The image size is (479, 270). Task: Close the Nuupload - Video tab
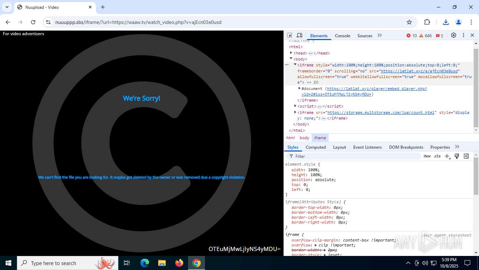90,7
